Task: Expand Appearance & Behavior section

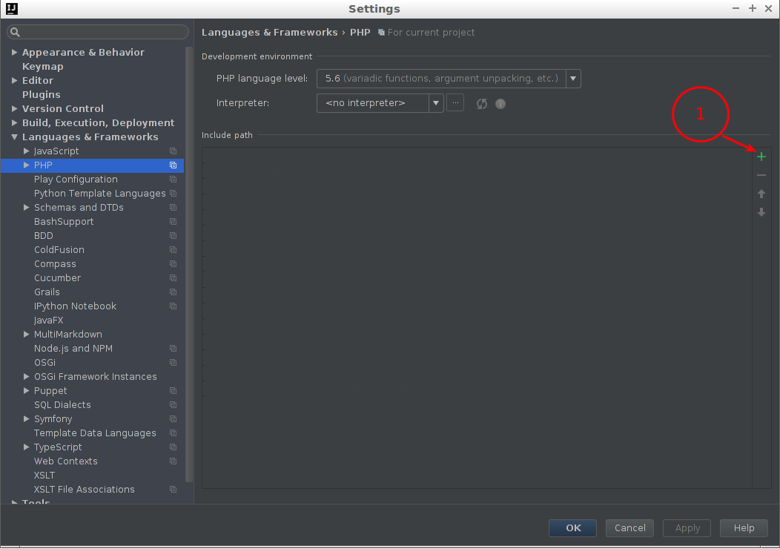Action: coord(14,52)
